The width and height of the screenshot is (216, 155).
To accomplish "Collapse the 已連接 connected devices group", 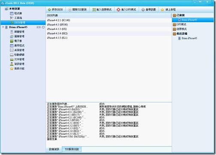I will pos(174,15).
